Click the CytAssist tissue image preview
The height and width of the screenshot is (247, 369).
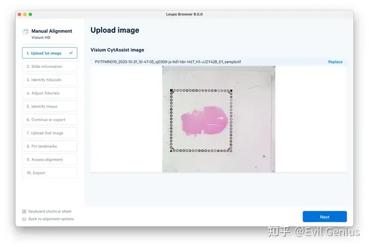(x=219, y=119)
